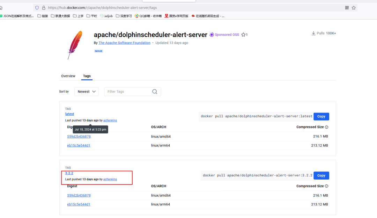The width and height of the screenshot is (377, 218).
Task: Click the docker pull 3.2.2 command text
Action: (258, 175)
